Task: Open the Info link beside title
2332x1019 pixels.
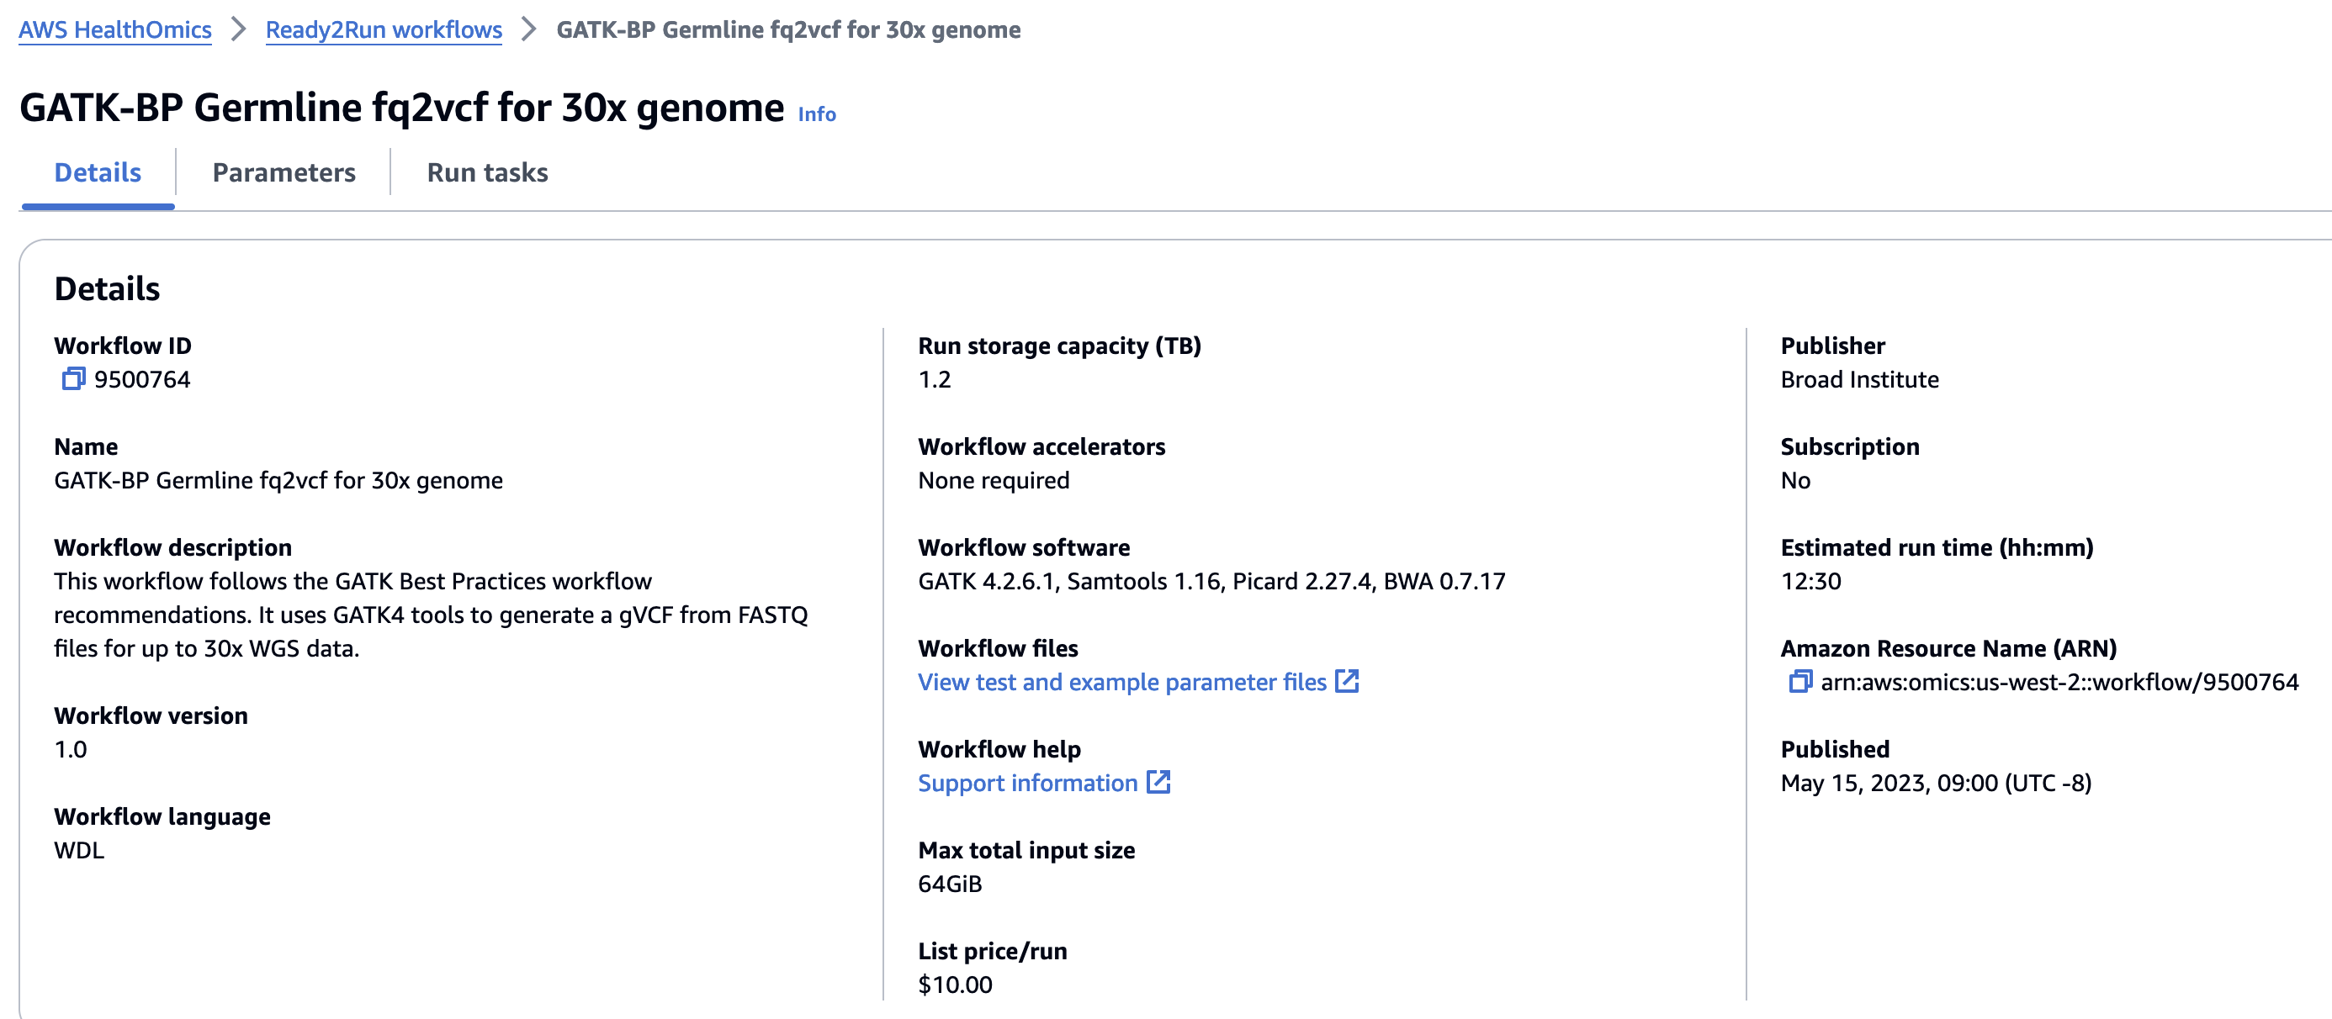Action: click(x=817, y=114)
